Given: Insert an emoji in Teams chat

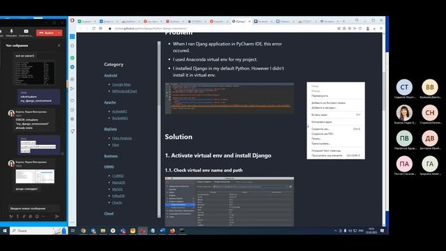Looking at the screenshot, I should click(37, 216).
